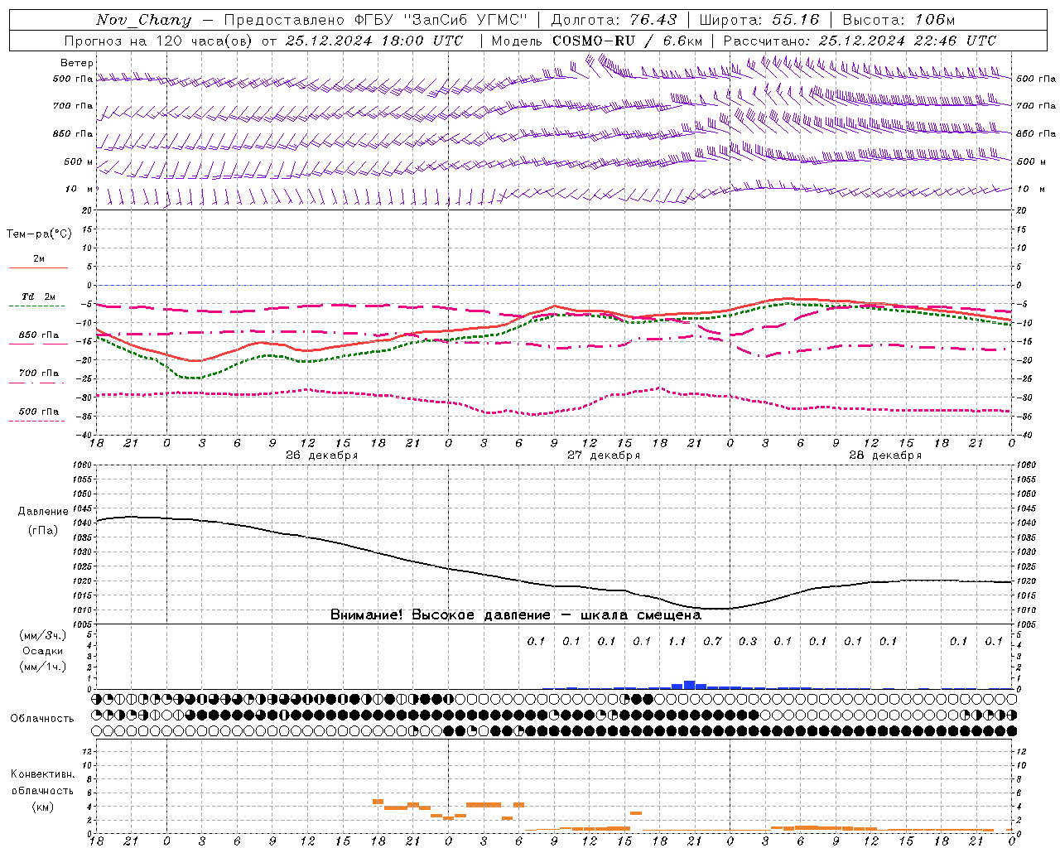
Task: Click the 'Высота: 106м' header value
Action: (899, 20)
